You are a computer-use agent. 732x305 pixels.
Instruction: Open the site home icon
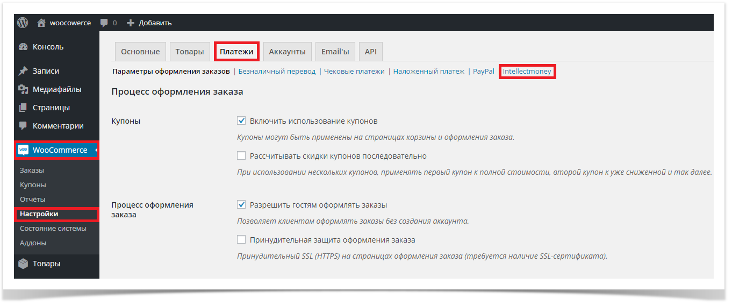click(41, 23)
